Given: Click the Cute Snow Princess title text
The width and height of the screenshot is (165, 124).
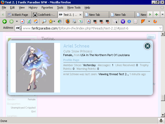Looking at the screenshot, I should click(78, 51).
